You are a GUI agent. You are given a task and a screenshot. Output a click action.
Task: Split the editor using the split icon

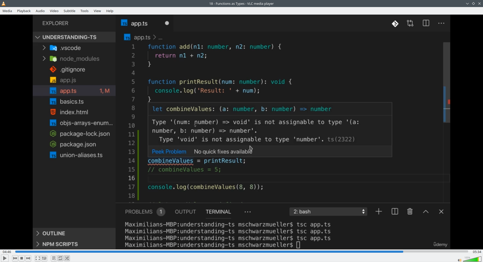(426, 23)
